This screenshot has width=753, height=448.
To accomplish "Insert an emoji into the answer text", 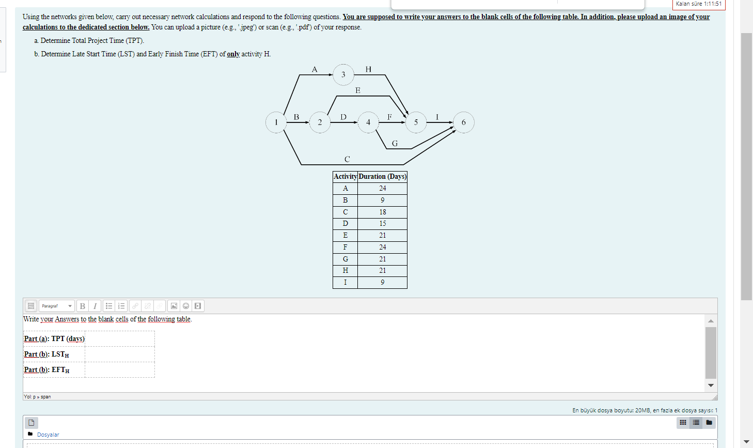I will pyautogui.click(x=185, y=305).
